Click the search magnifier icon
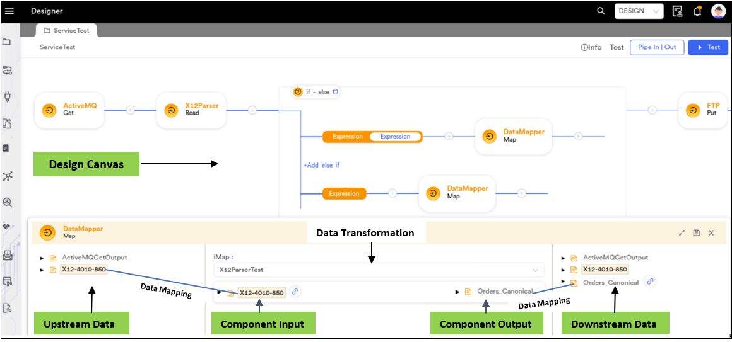The height and width of the screenshot is (342, 732). click(x=601, y=11)
